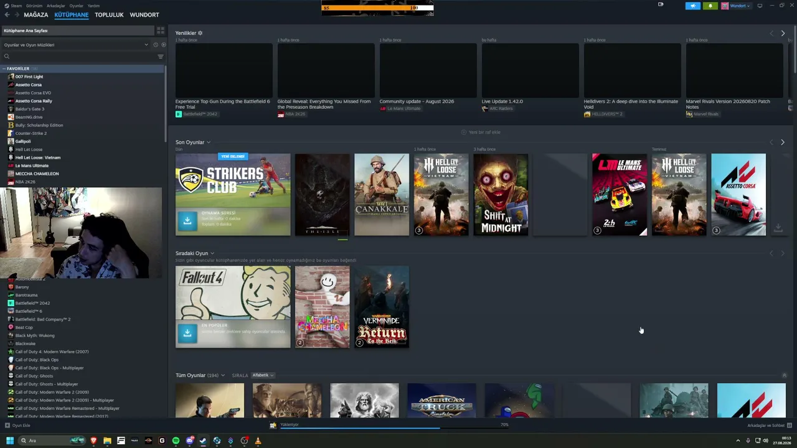The height and width of the screenshot is (448, 797).
Task: Open Windows Start button on taskbar
Action: [x=10, y=441]
